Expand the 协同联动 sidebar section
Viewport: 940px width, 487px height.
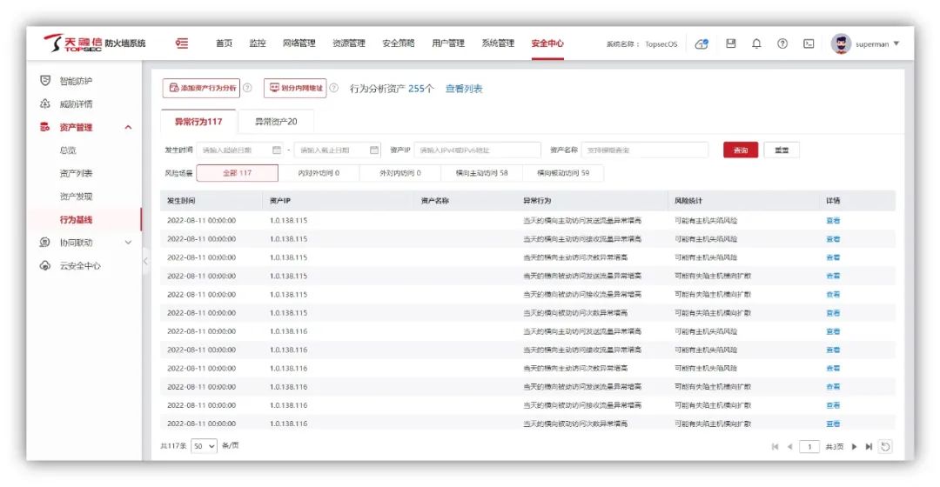pyautogui.click(x=129, y=243)
